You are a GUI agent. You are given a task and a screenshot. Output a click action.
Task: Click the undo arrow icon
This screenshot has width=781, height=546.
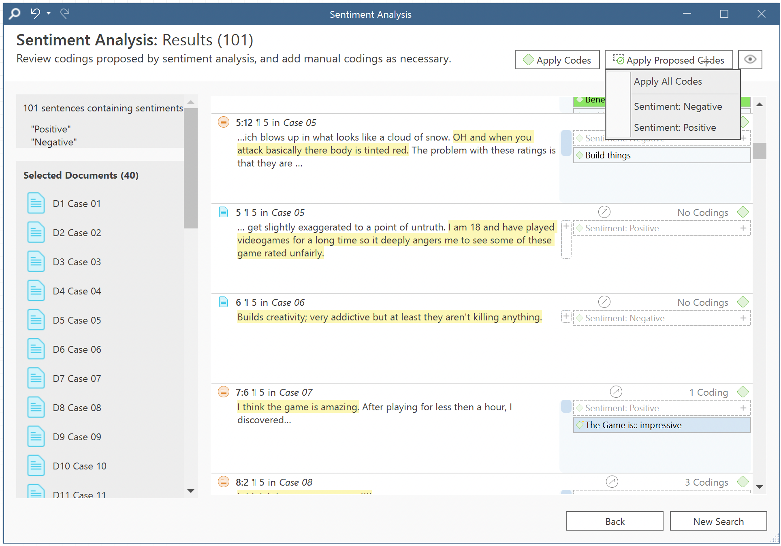click(x=36, y=13)
